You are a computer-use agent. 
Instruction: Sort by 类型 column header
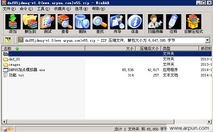pyautogui.click(x=180, y=48)
